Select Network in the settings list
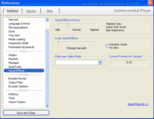This screenshot has width=154, height=119. pos(13,20)
